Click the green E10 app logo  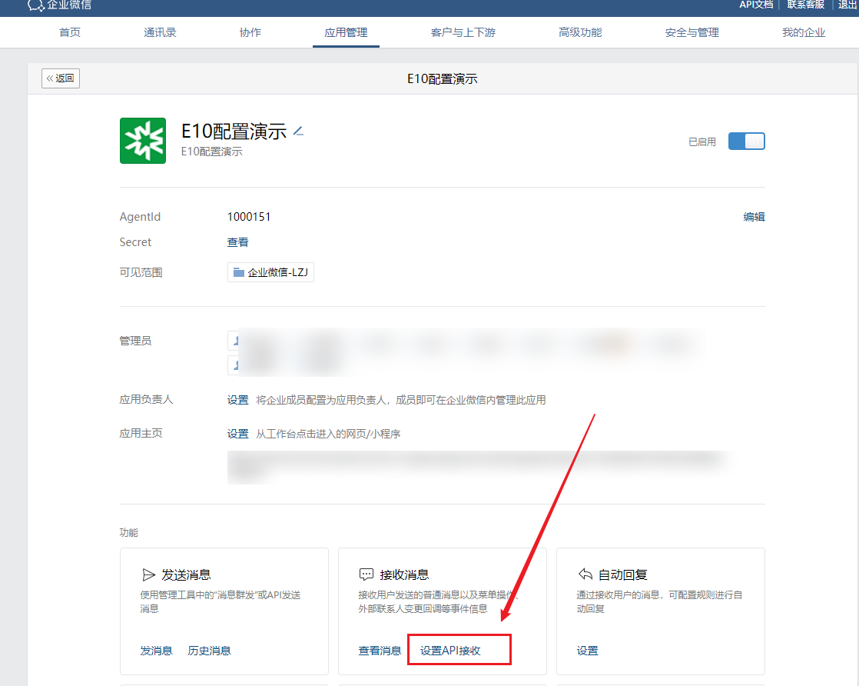coord(143,141)
